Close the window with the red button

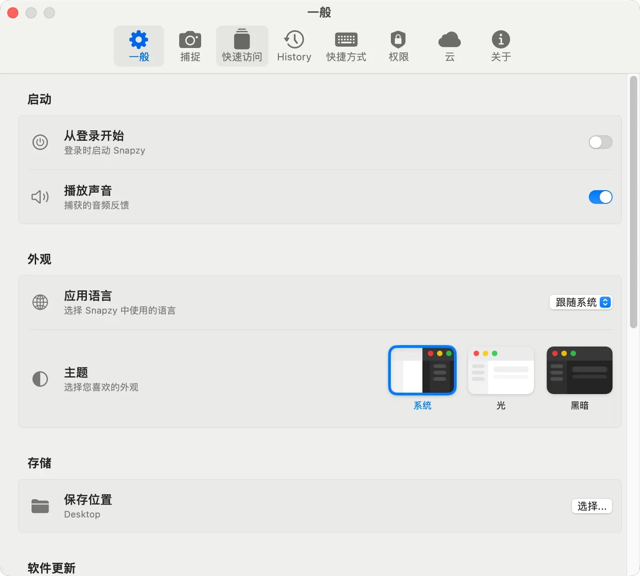coord(13,13)
